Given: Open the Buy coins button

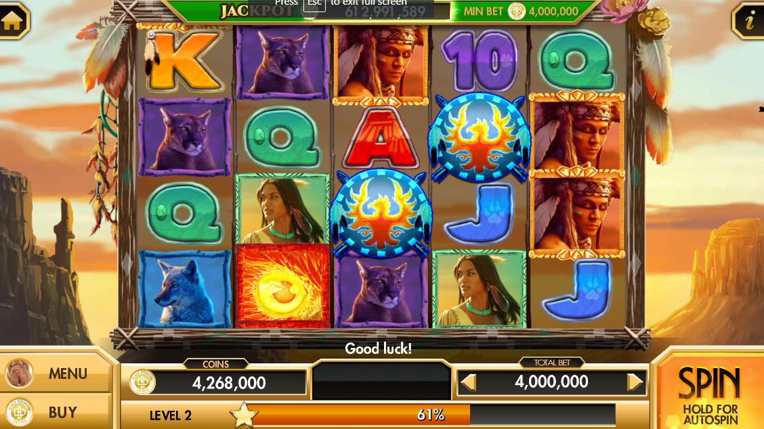Looking at the screenshot, I should pos(55,413).
